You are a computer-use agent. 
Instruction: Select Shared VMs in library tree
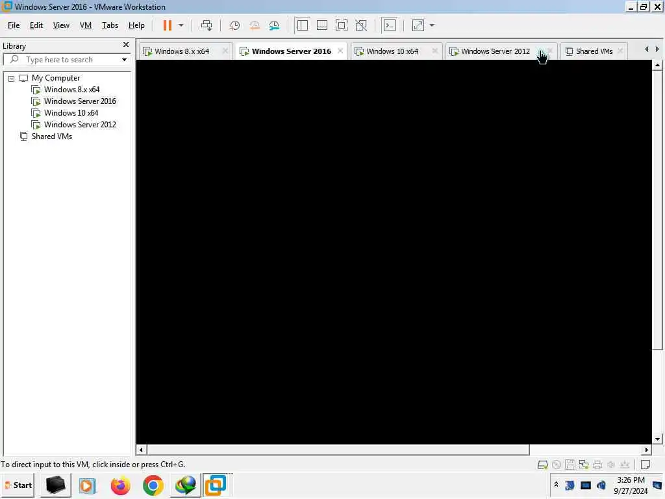(52, 136)
